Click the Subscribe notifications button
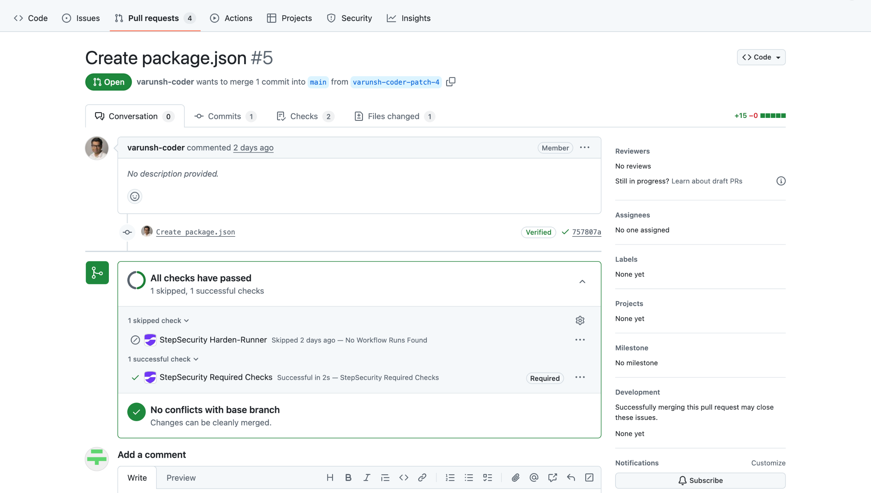This screenshot has height=493, width=871. click(x=700, y=480)
